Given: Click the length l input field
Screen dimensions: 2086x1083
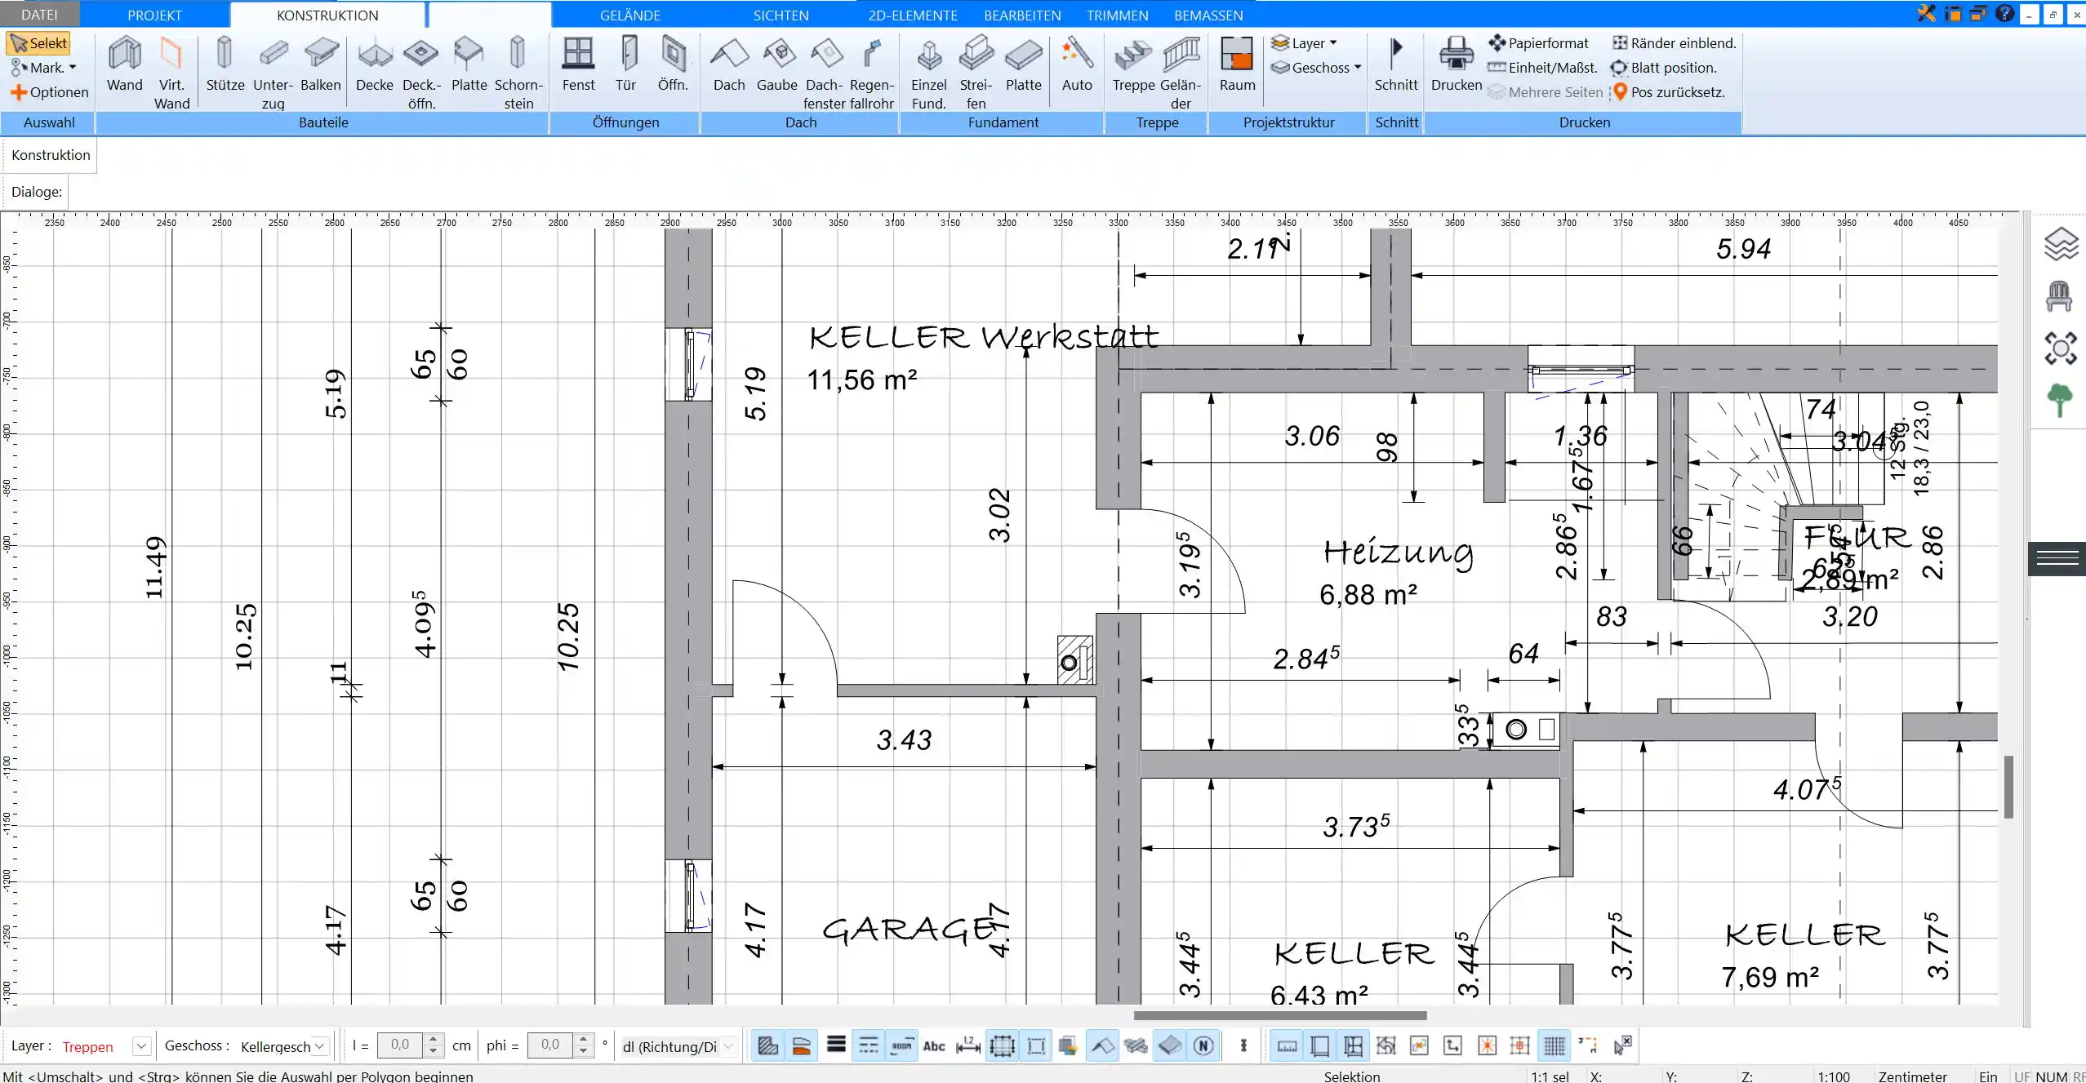Looking at the screenshot, I should click(400, 1045).
